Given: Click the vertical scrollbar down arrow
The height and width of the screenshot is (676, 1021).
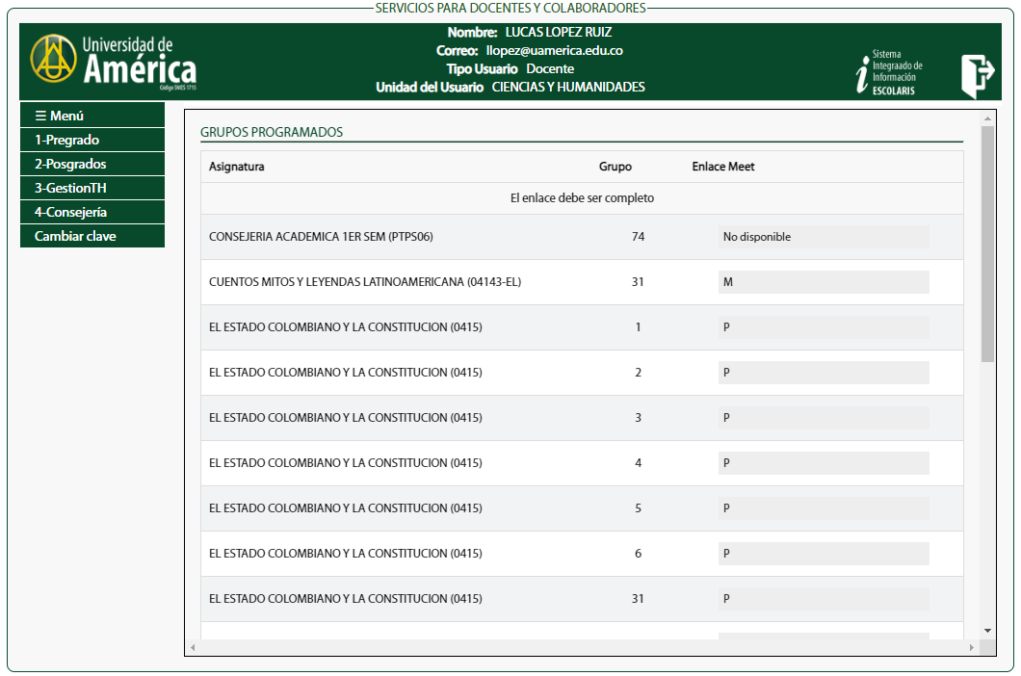Looking at the screenshot, I should 987,631.
